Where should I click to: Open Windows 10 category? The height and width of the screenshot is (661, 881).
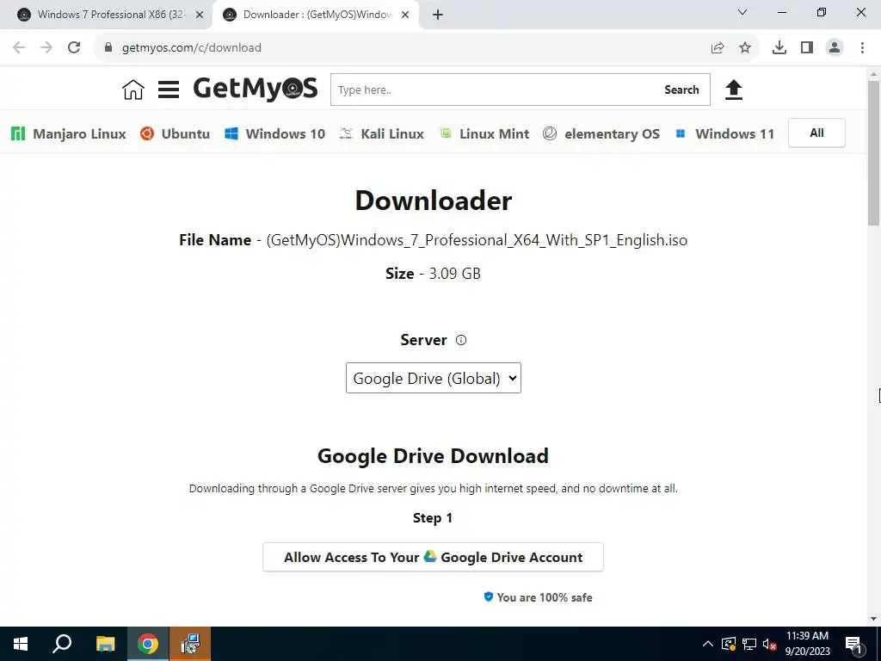pos(274,133)
